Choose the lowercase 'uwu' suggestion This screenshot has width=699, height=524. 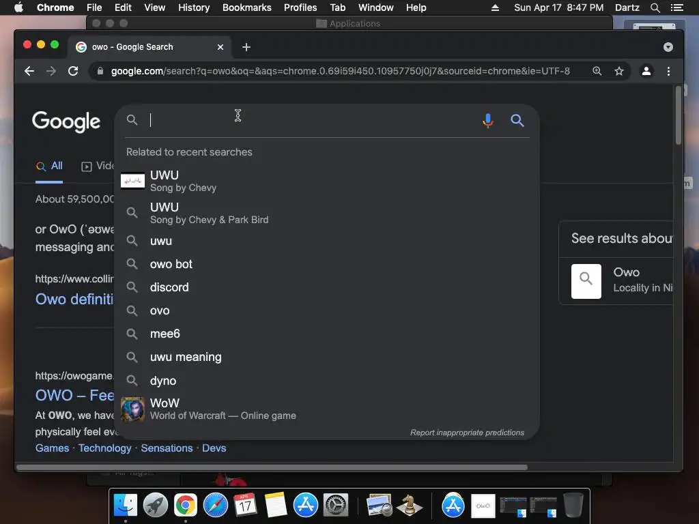327,241
